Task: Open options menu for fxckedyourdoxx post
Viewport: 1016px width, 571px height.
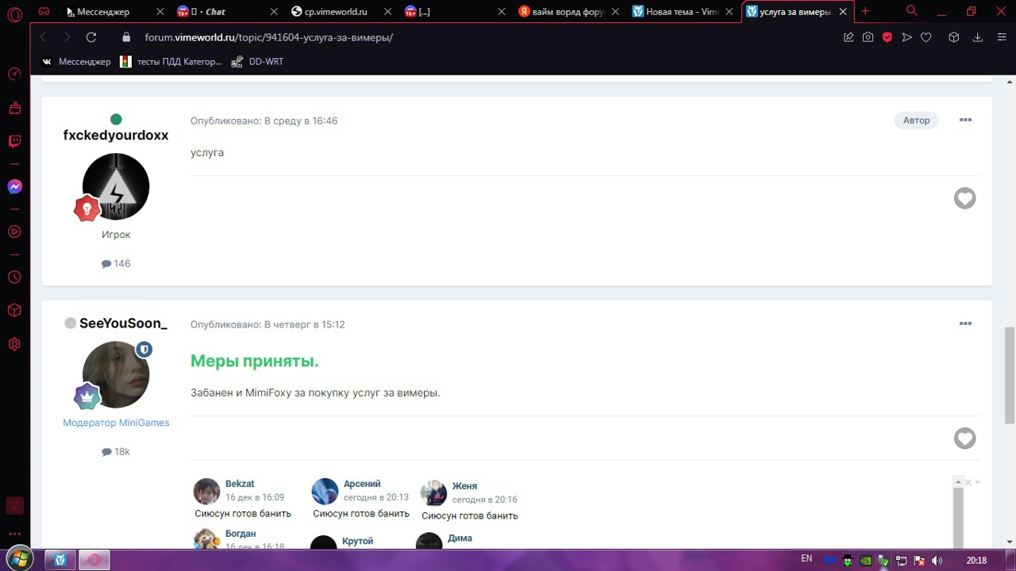Action: click(x=965, y=120)
